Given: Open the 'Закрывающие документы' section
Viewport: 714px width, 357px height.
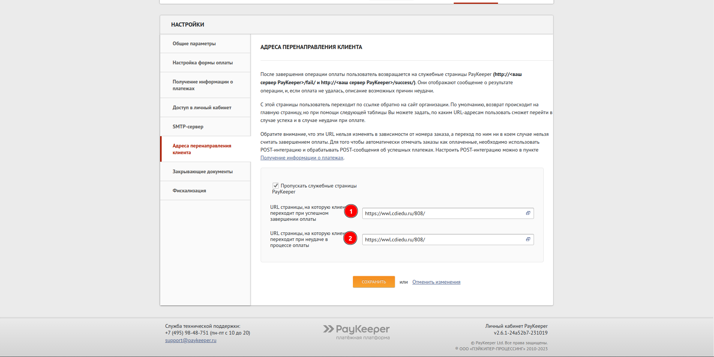Looking at the screenshot, I should click(x=202, y=172).
